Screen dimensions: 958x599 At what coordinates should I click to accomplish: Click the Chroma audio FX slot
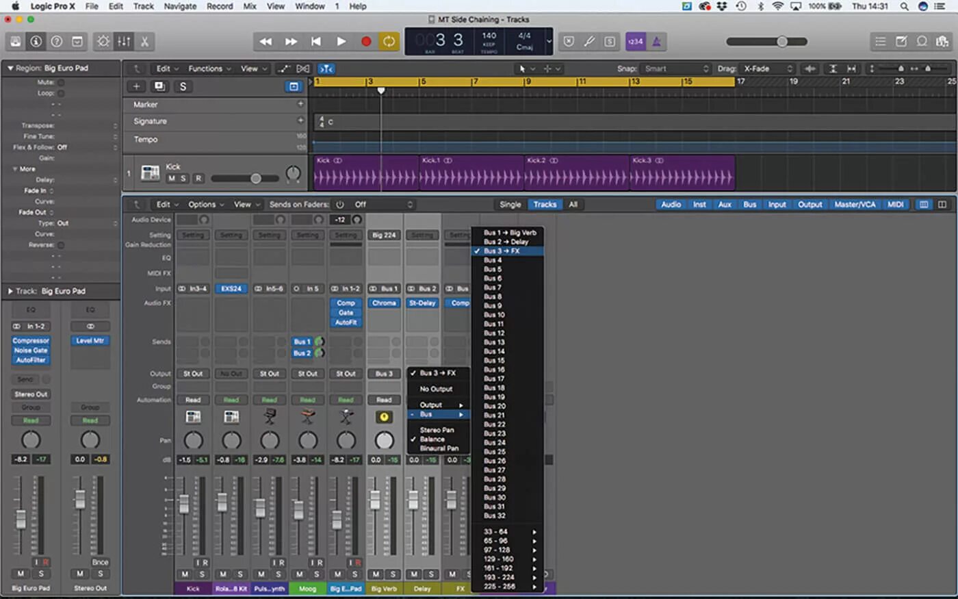pyautogui.click(x=384, y=303)
